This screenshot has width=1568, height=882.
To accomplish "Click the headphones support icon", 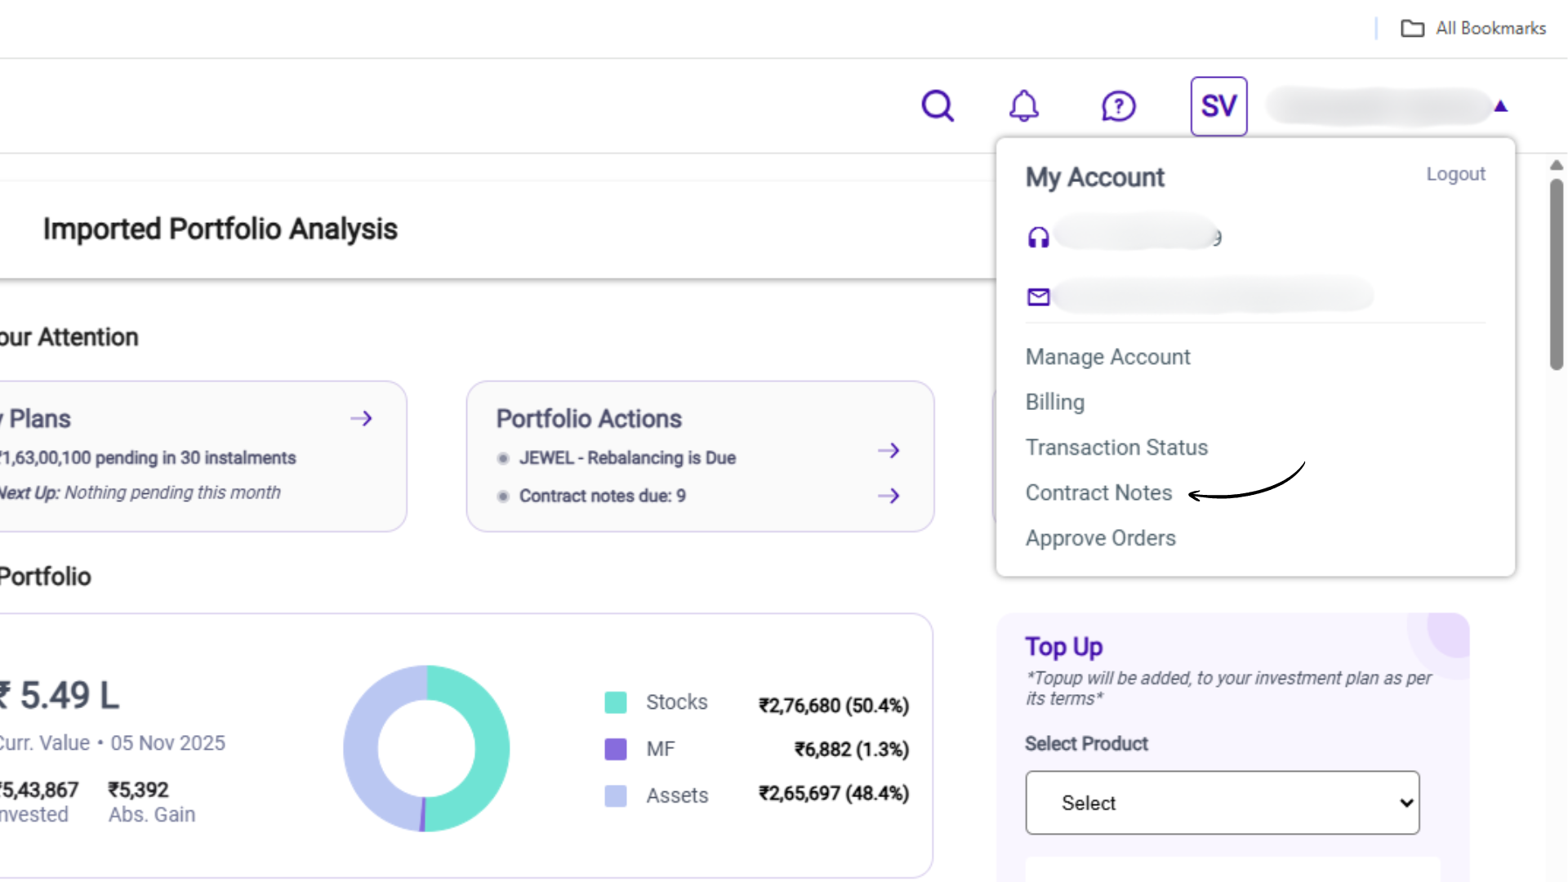I will coord(1038,238).
